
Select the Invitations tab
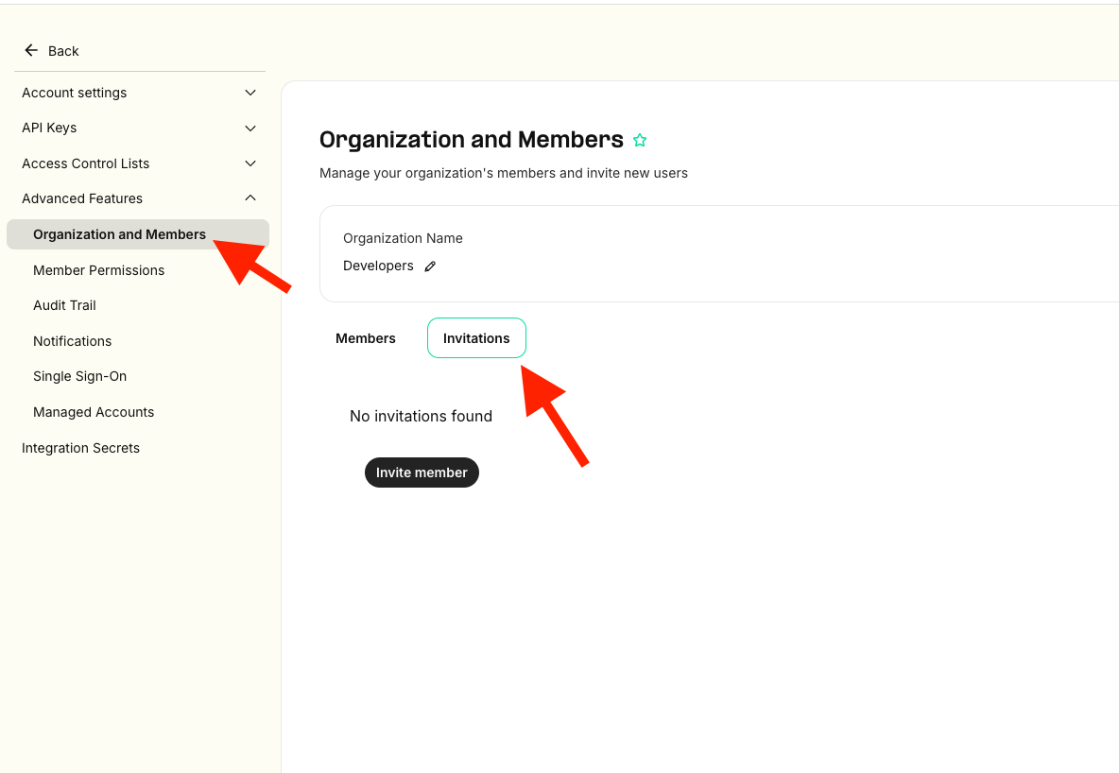coord(476,338)
